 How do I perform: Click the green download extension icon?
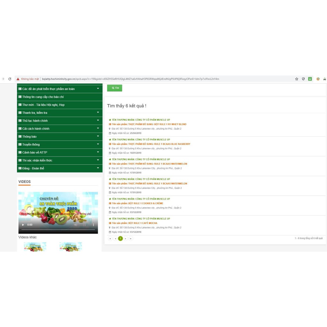tap(310, 79)
